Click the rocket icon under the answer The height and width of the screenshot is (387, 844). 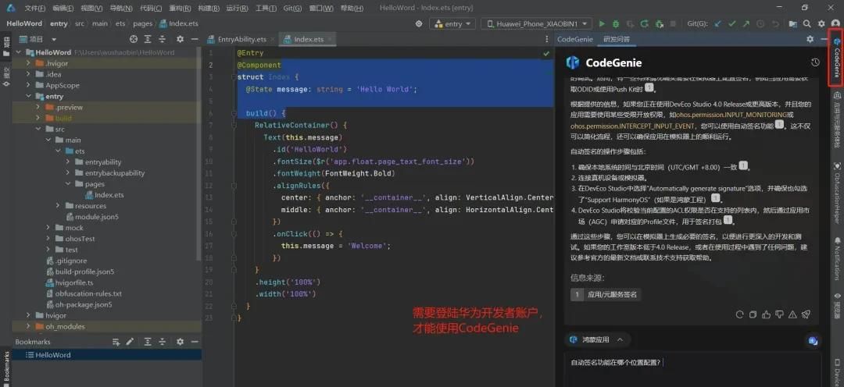806,314
